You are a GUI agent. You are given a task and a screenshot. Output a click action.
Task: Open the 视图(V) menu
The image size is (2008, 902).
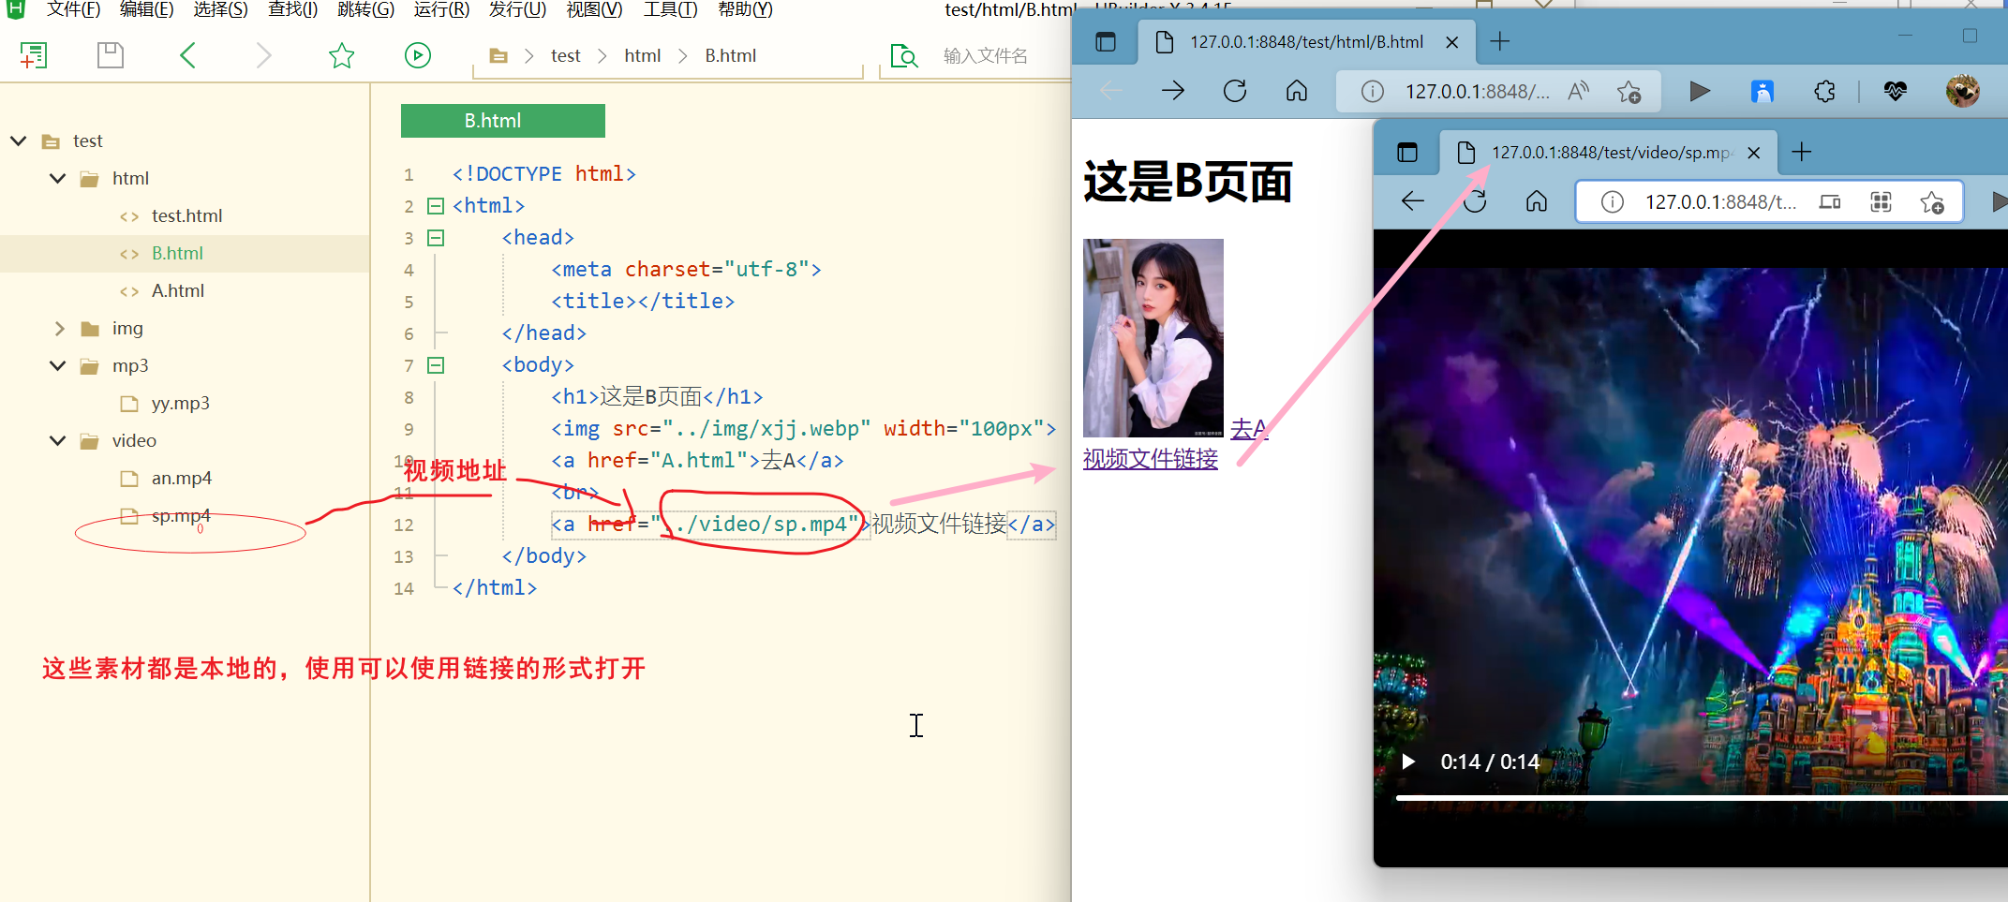[x=594, y=9]
